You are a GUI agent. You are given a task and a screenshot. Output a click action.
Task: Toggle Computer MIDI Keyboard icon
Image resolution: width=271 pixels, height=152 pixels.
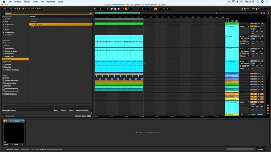245,9
